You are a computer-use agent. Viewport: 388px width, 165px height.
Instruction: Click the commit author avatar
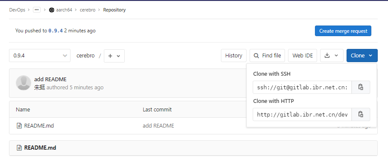(24, 83)
